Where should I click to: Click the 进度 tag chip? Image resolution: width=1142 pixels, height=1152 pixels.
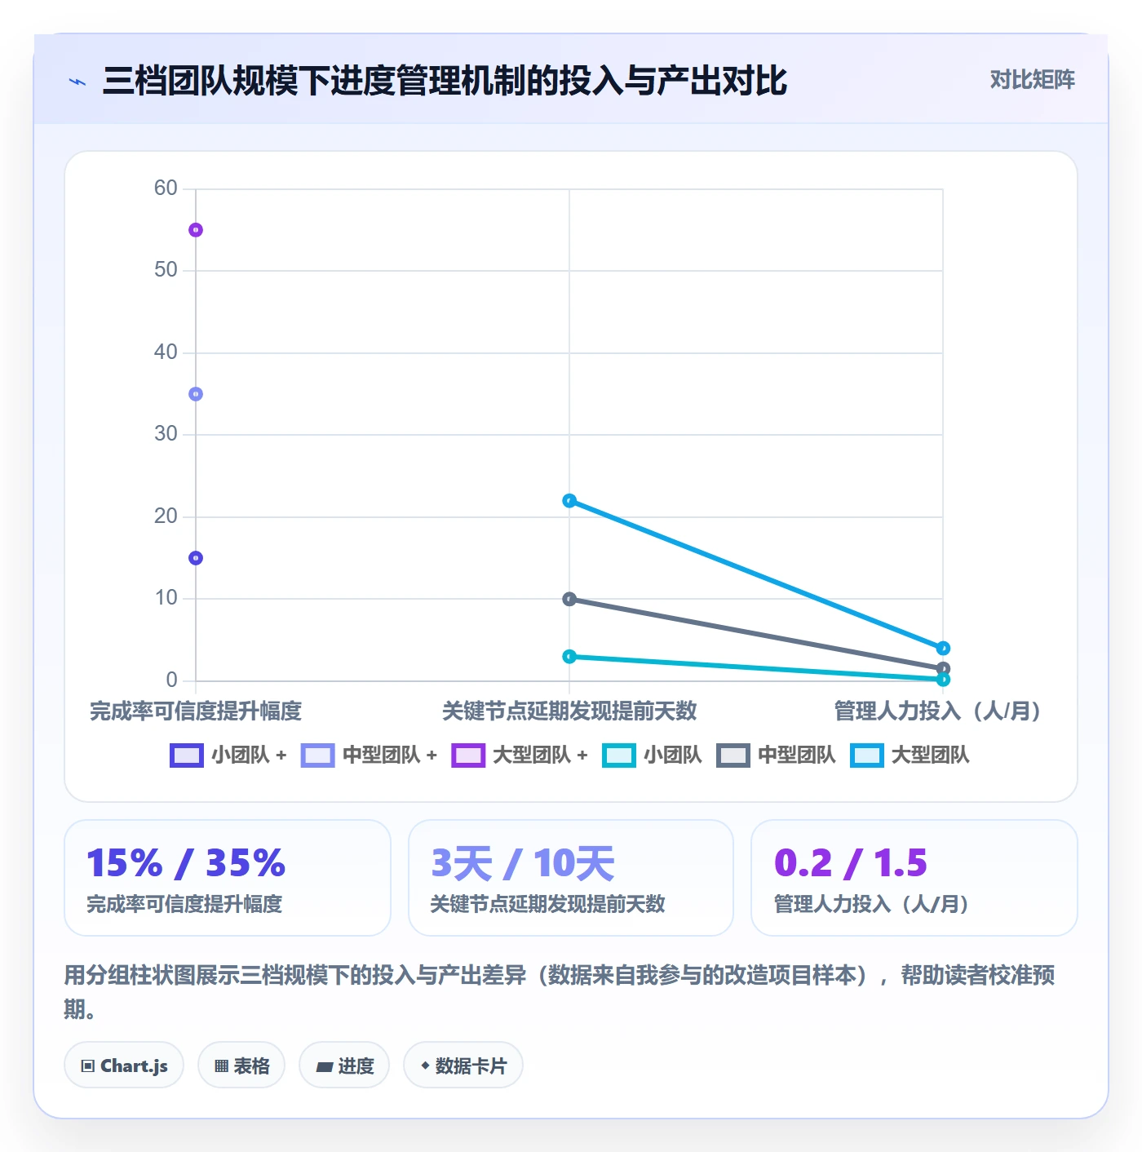(344, 1066)
